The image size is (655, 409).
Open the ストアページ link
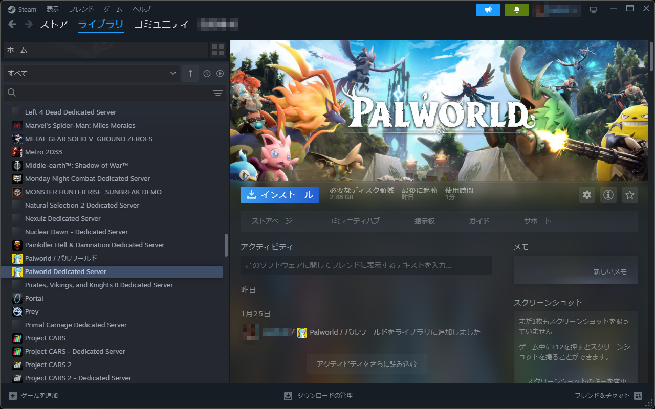[272, 221]
